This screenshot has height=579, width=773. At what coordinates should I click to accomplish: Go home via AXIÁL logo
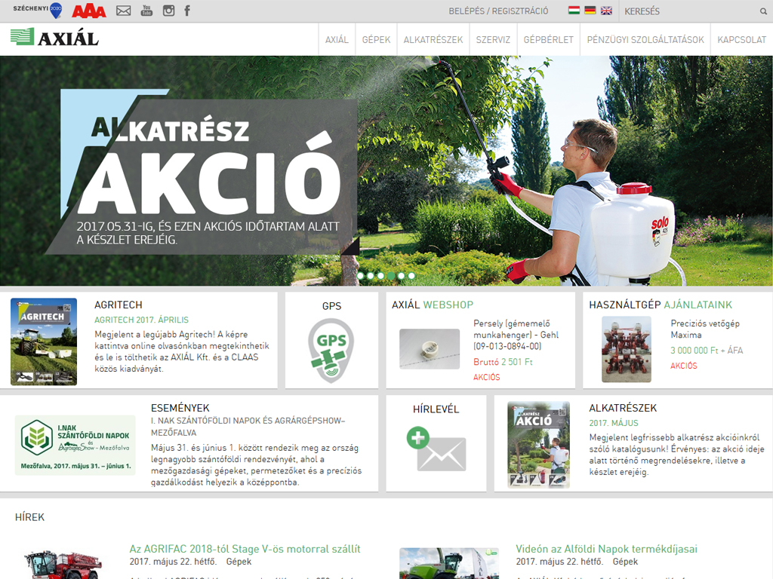(54, 38)
